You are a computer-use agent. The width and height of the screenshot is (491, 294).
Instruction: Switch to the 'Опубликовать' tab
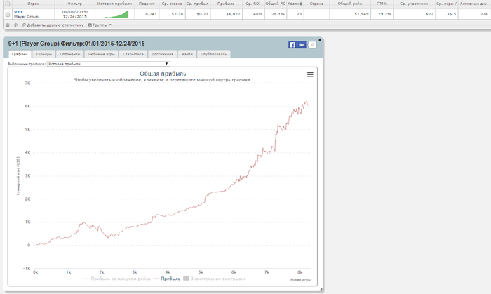213,54
